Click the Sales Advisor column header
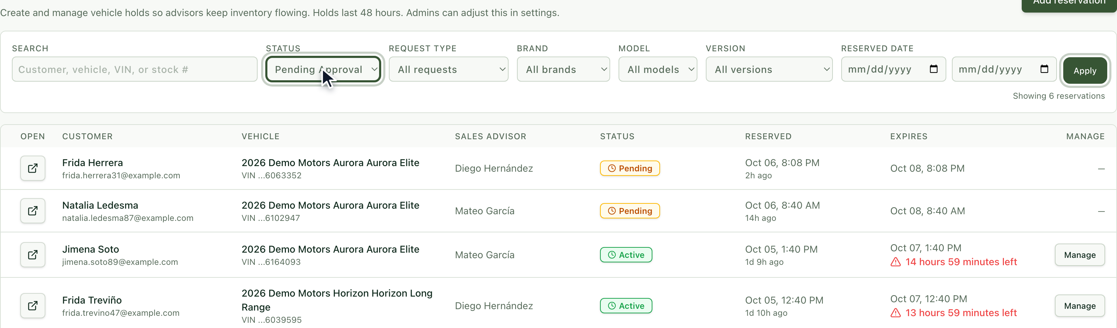The height and width of the screenshot is (328, 1117). tap(490, 136)
